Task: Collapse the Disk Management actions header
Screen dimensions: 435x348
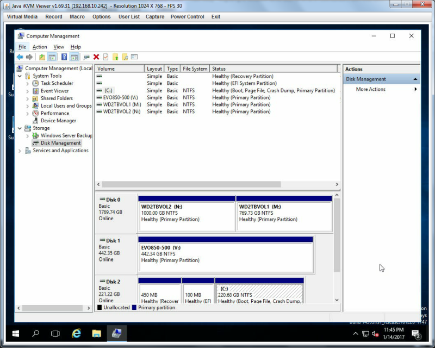Action: [415, 79]
